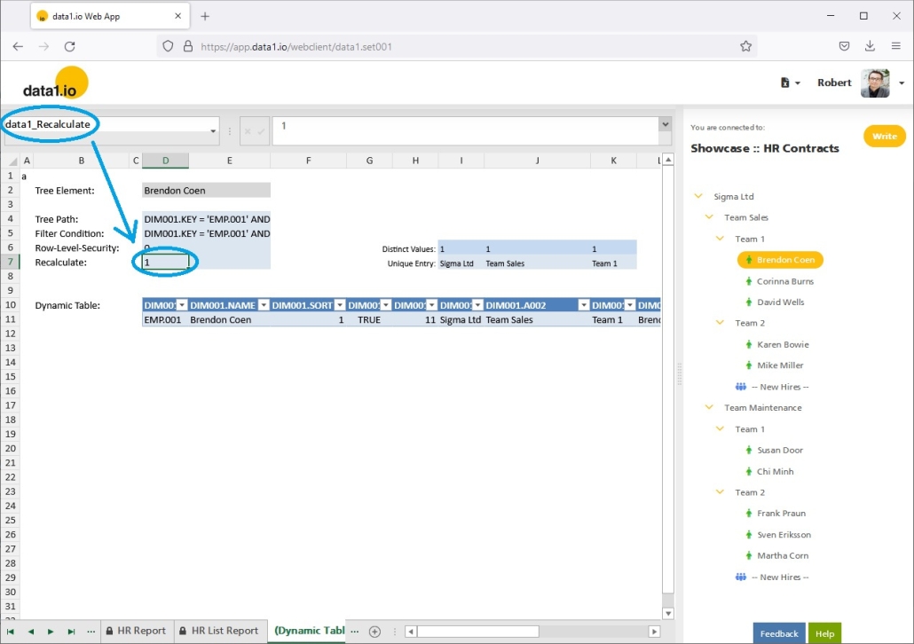Click the person icon beside Corinna Burns
Image resolution: width=914 pixels, height=644 pixels.
(748, 281)
